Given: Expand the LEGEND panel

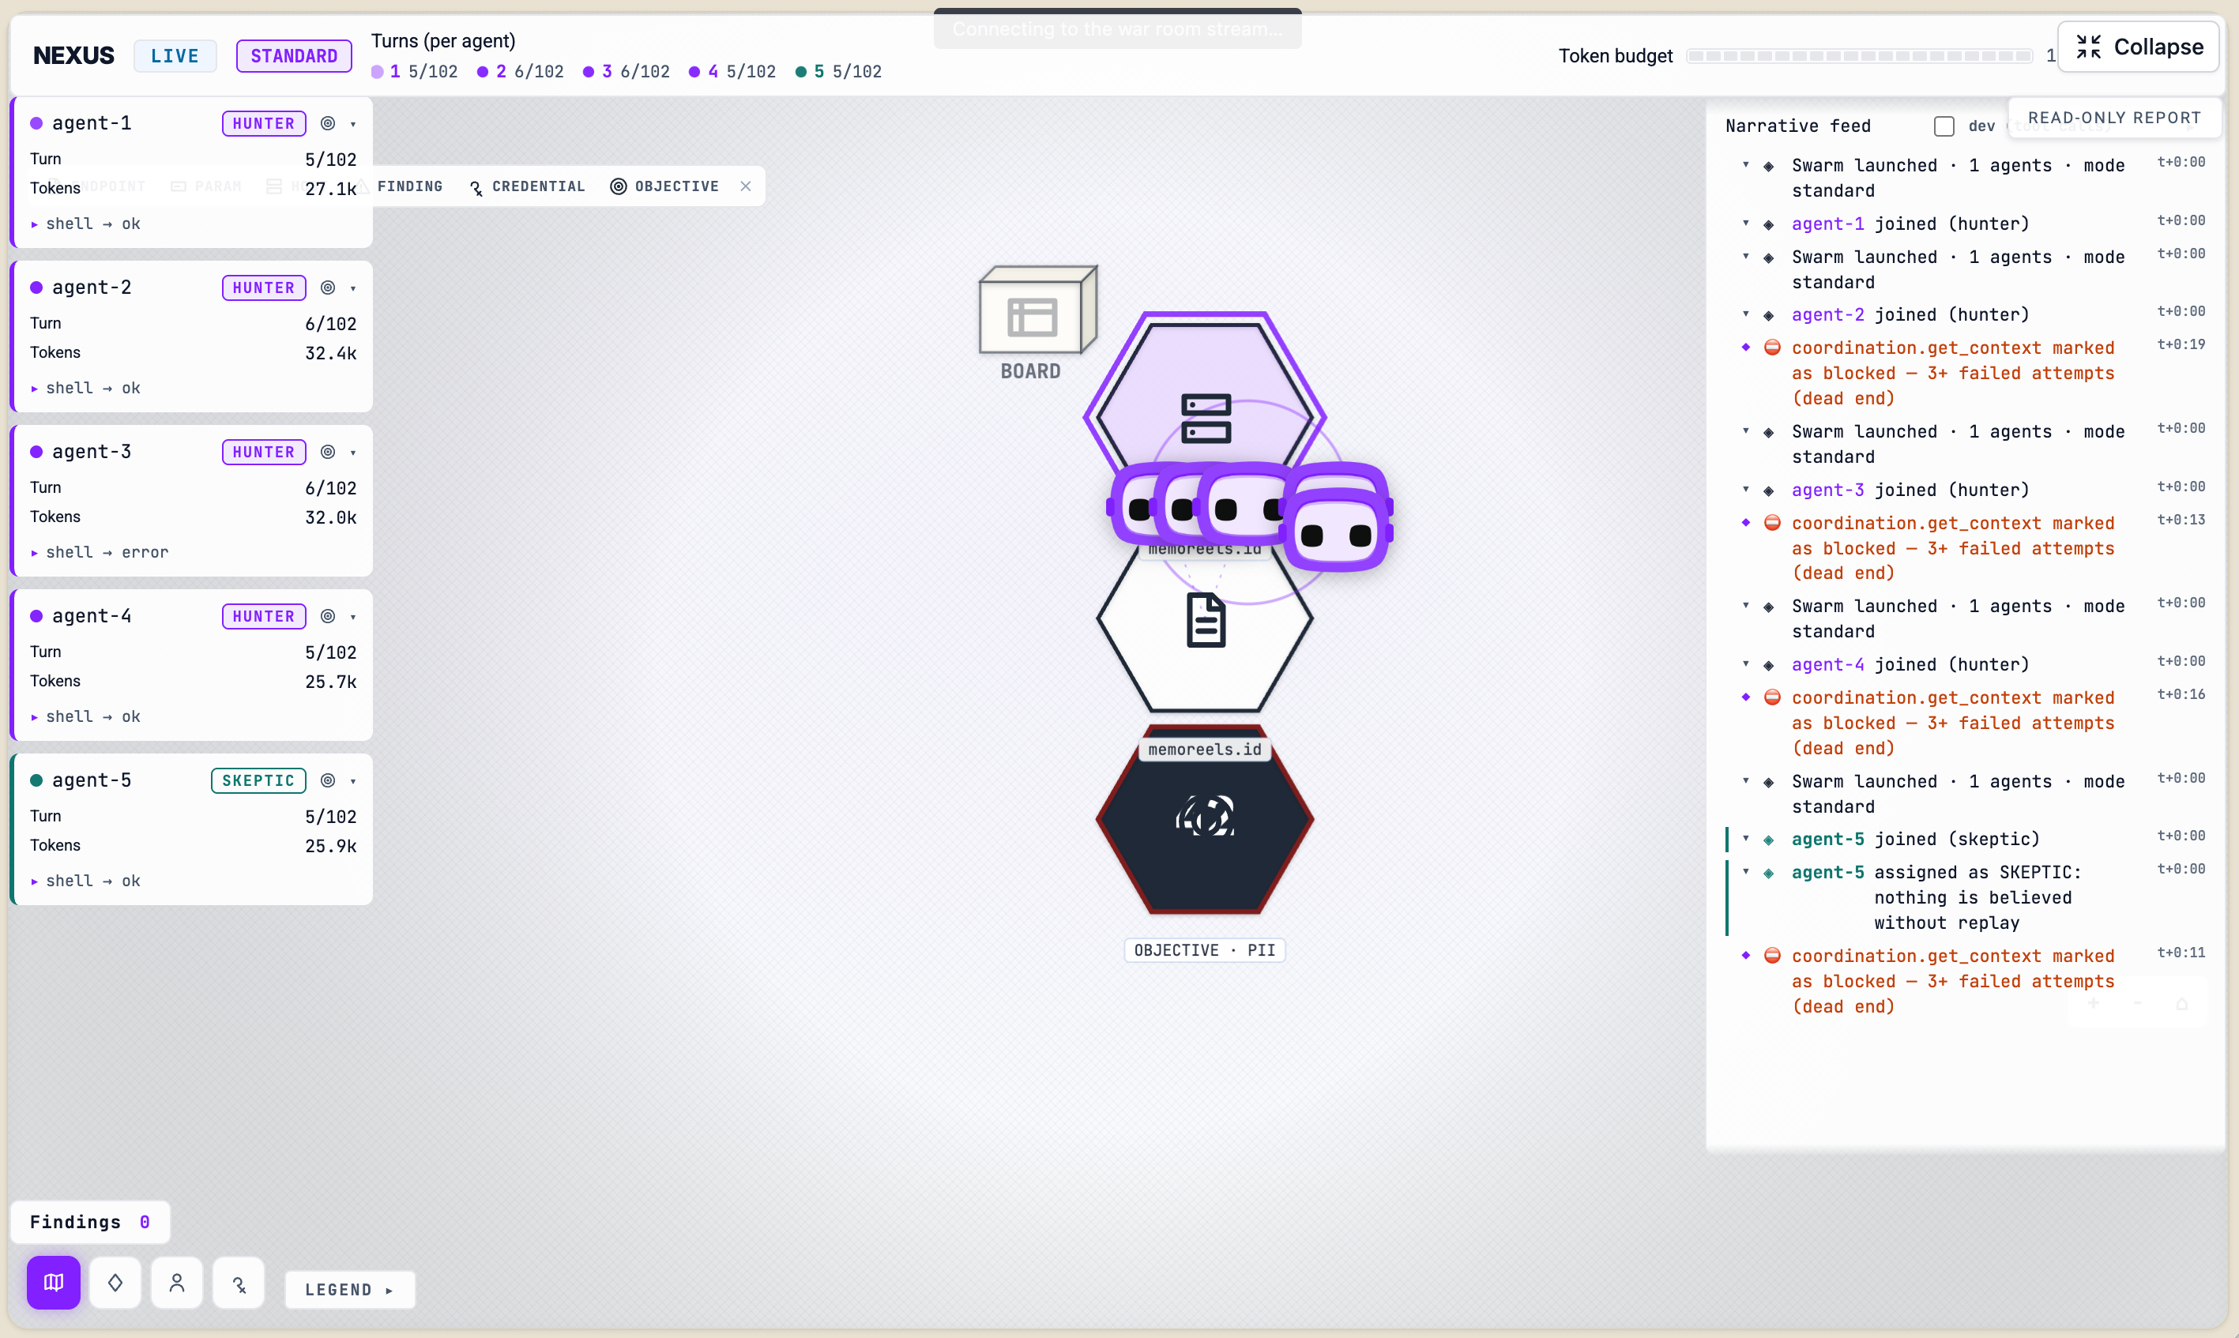Looking at the screenshot, I should [350, 1289].
